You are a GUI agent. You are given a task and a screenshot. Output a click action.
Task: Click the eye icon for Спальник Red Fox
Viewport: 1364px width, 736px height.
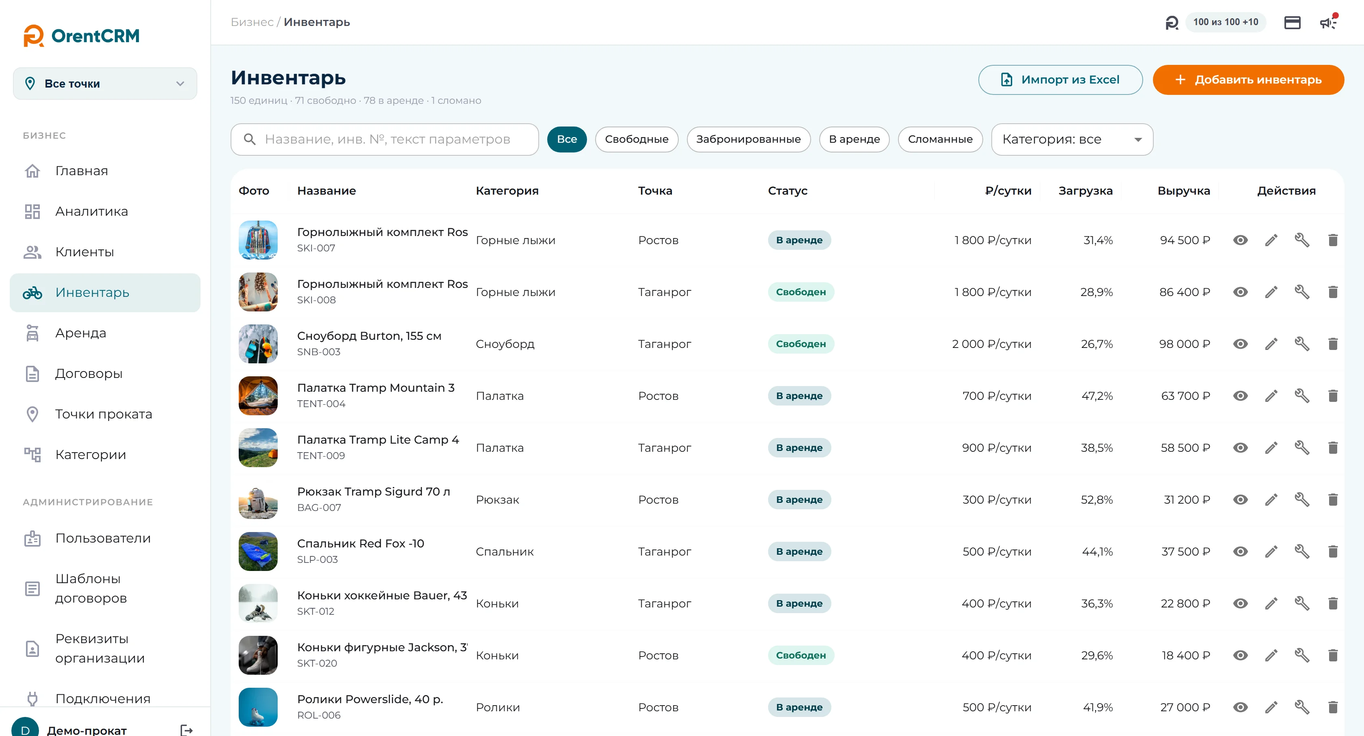(x=1240, y=551)
